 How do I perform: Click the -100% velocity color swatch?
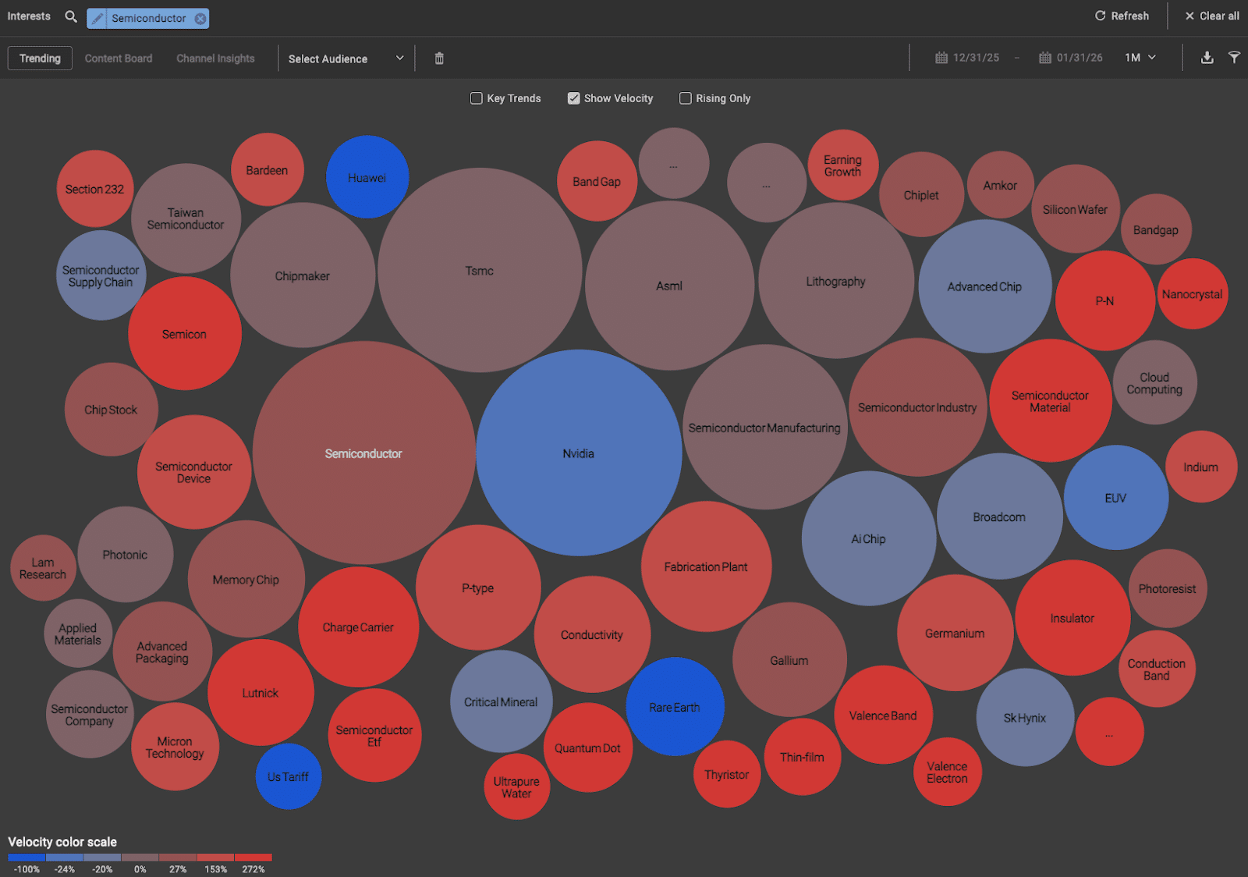(x=27, y=857)
